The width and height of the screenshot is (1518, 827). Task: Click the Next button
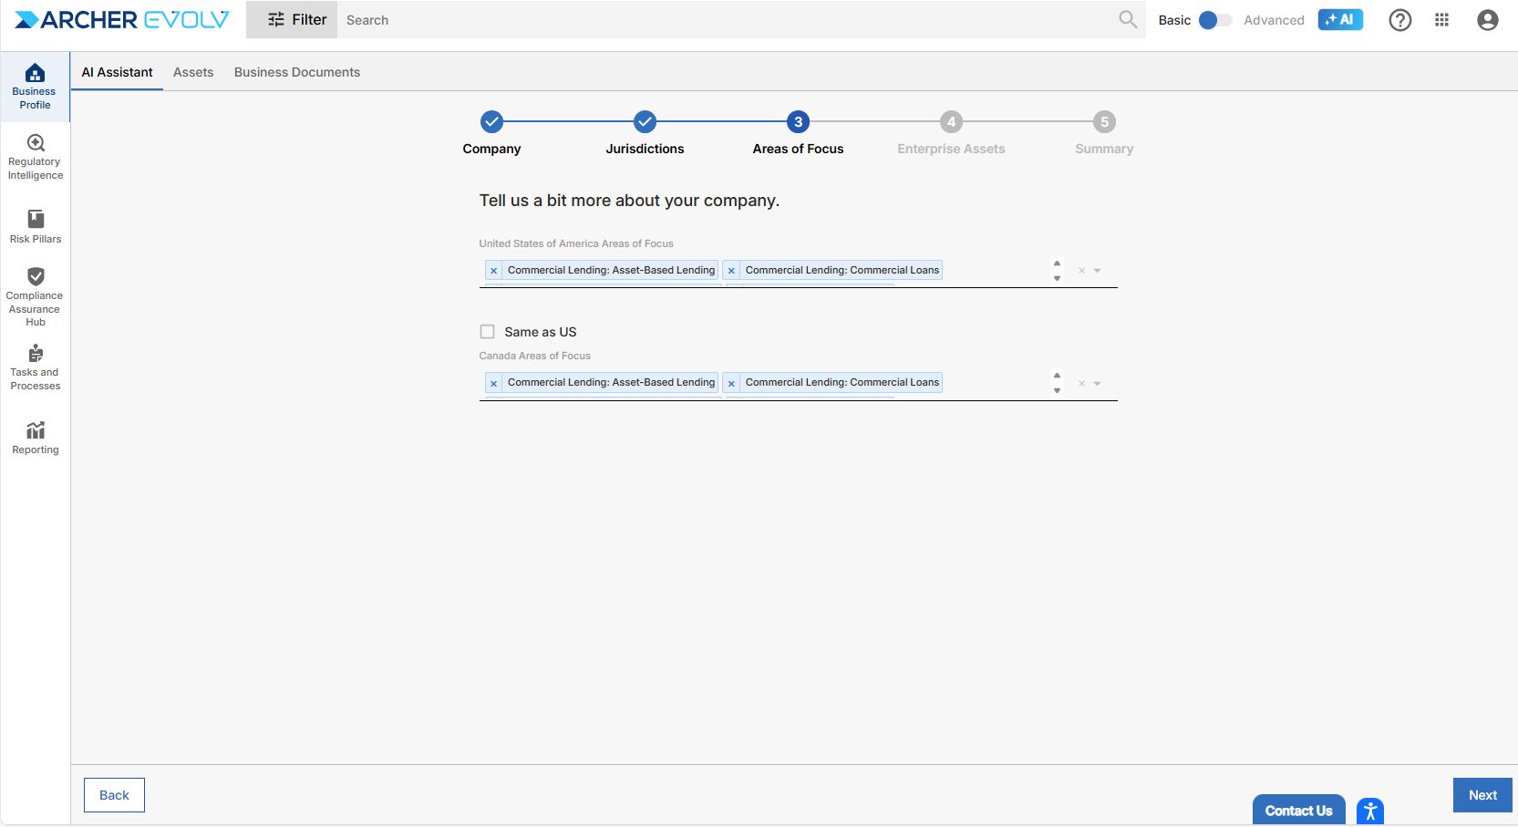click(x=1482, y=795)
